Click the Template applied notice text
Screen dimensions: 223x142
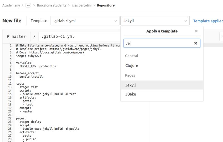(x=208, y=21)
